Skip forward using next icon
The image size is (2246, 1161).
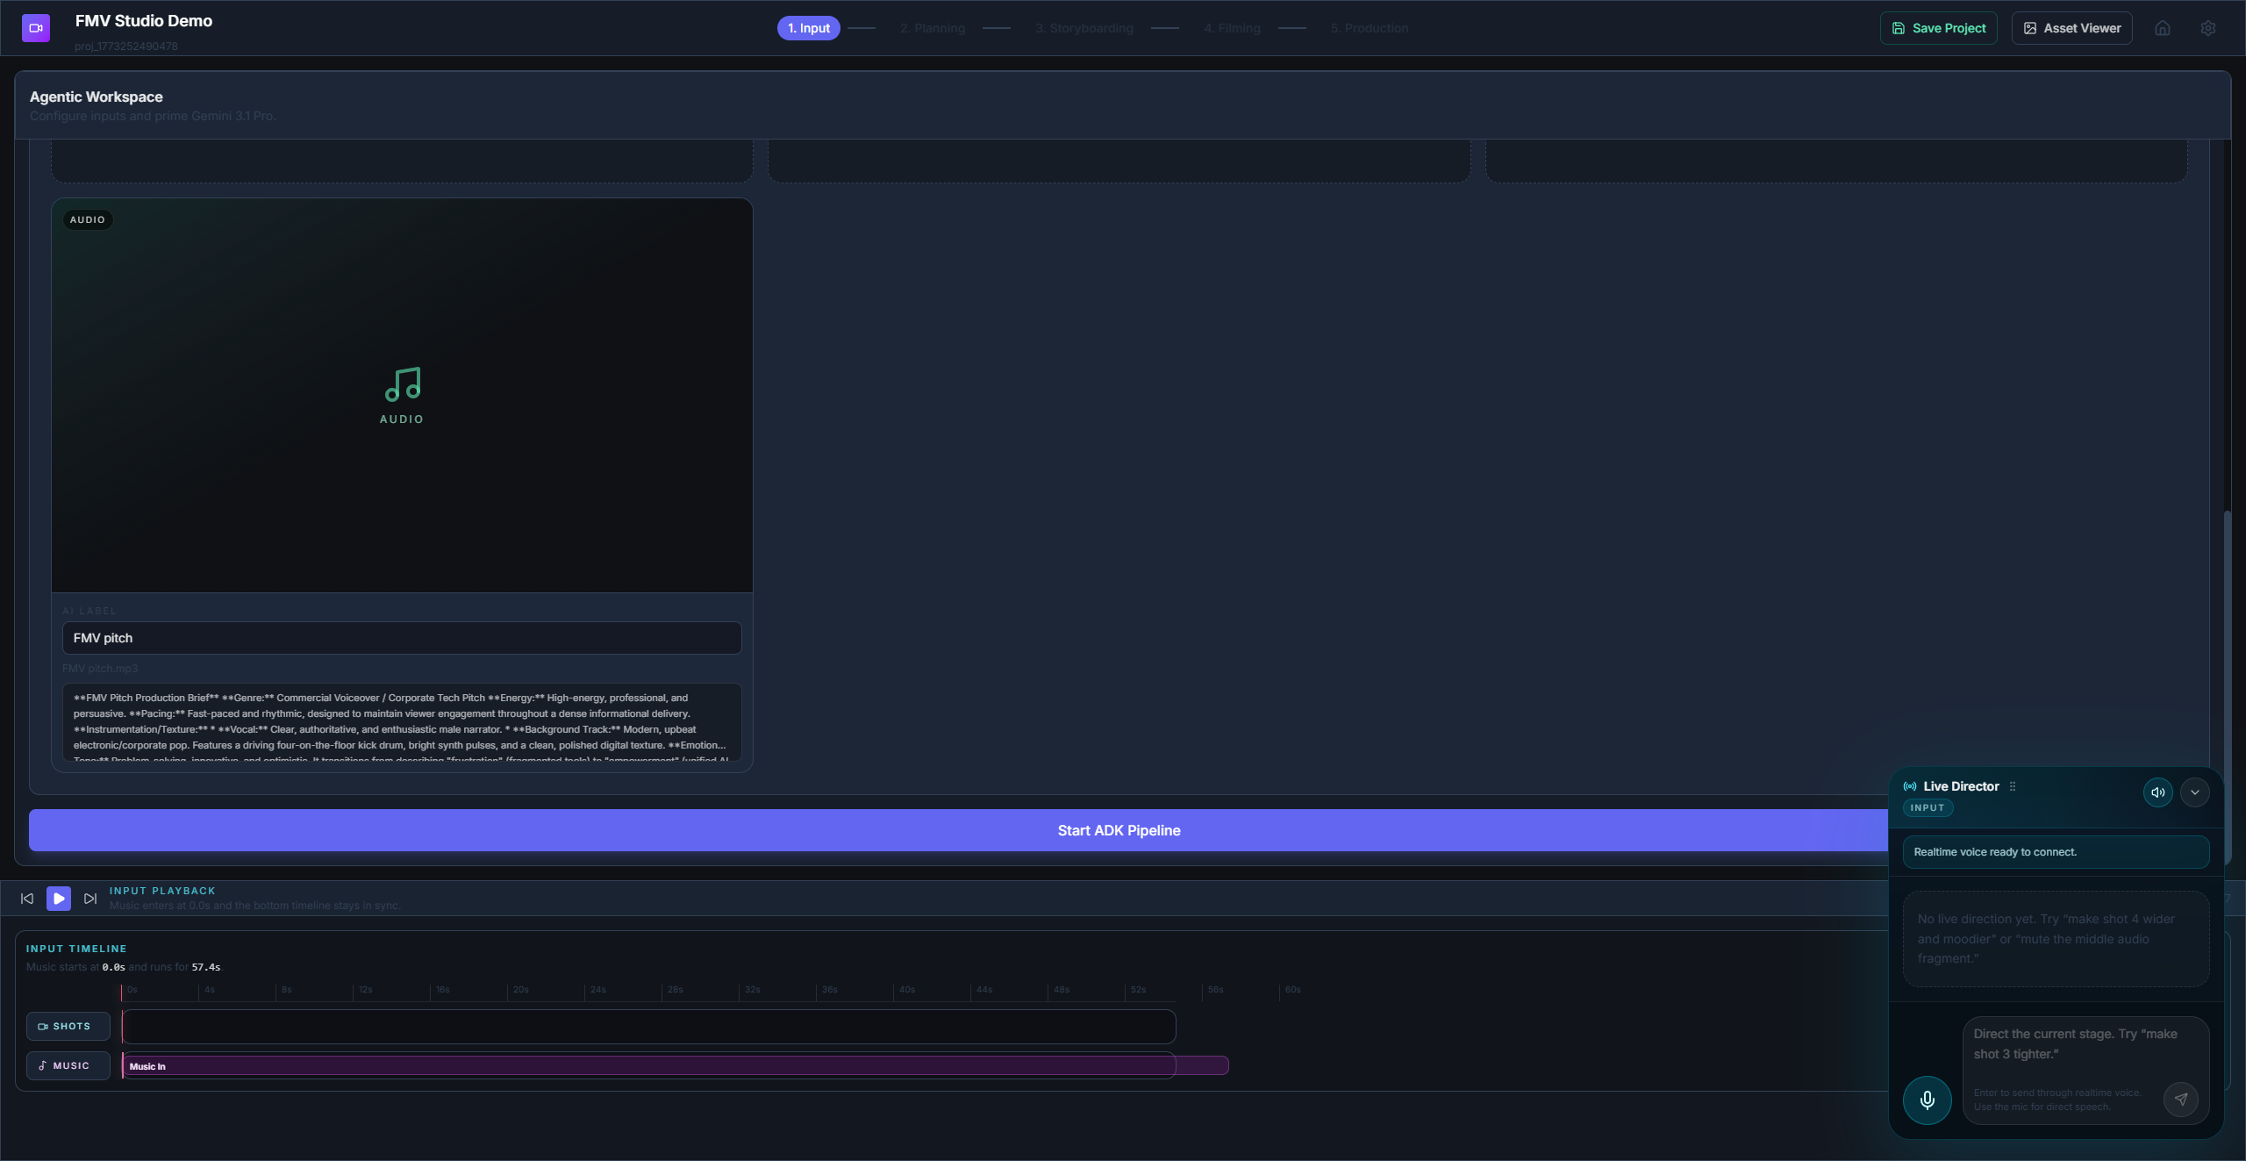point(90,899)
